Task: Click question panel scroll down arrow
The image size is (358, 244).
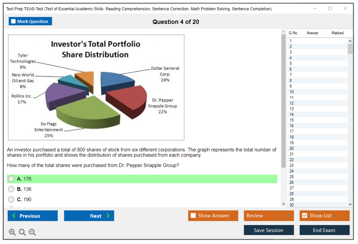Action: point(283,204)
